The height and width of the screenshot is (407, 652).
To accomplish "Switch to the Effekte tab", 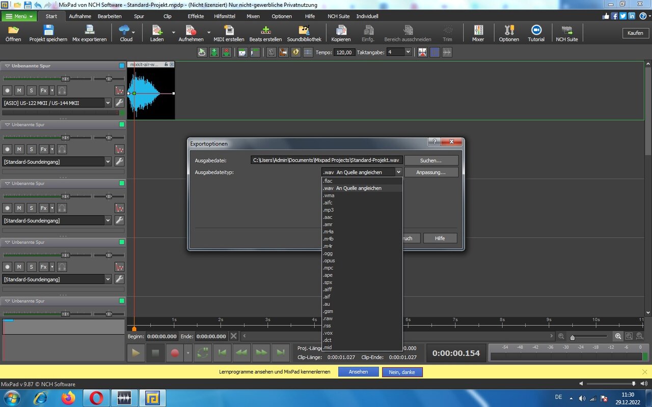I will [196, 16].
